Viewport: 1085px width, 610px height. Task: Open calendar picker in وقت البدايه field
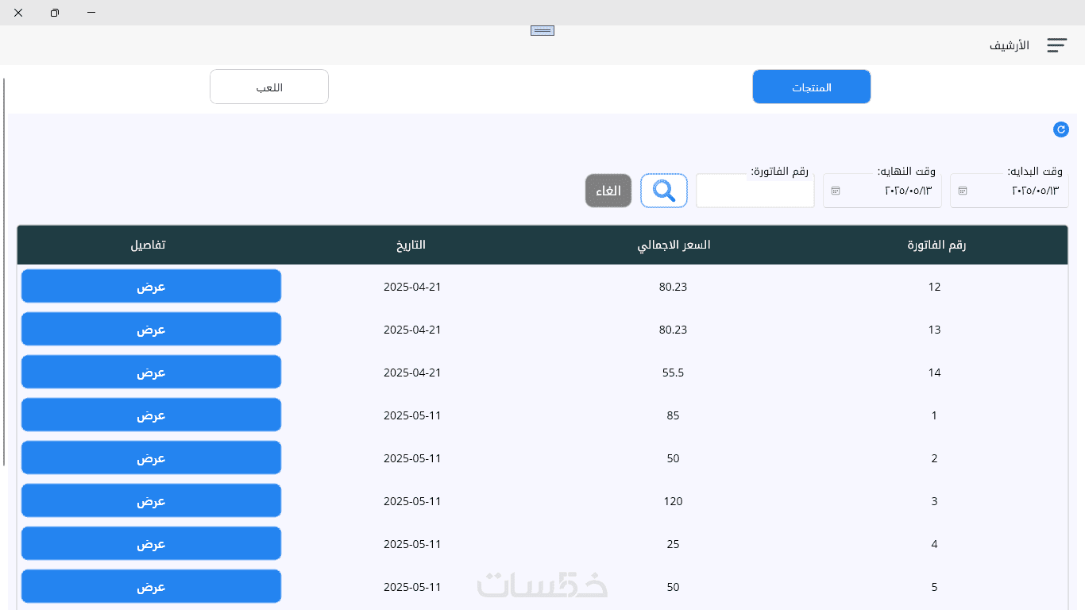pyautogui.click(x=963, y=191)
